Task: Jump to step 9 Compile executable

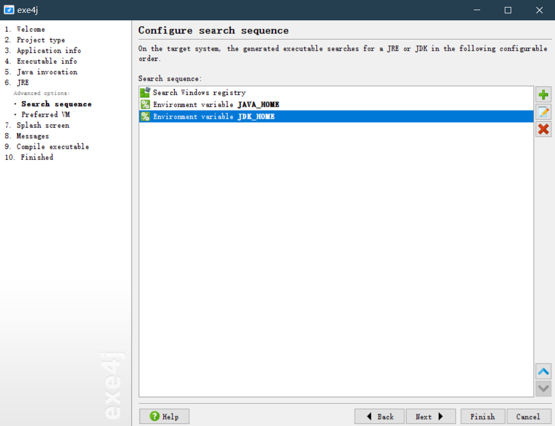Action: point(46,146)
